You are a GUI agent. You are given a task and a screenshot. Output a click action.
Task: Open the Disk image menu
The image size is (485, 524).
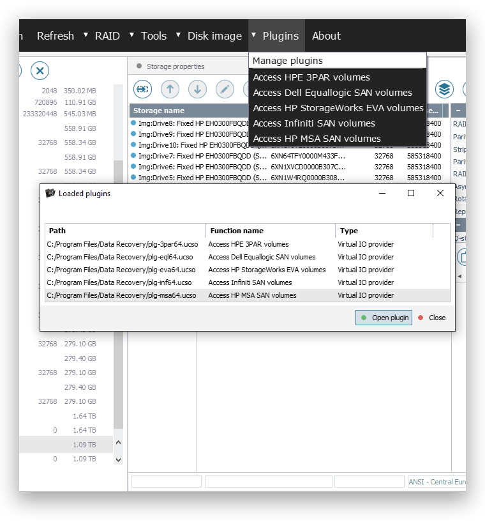pos(214,36)
